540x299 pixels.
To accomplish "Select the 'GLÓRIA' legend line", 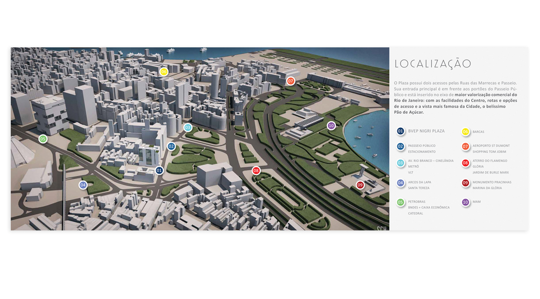I will pos(478,167).
